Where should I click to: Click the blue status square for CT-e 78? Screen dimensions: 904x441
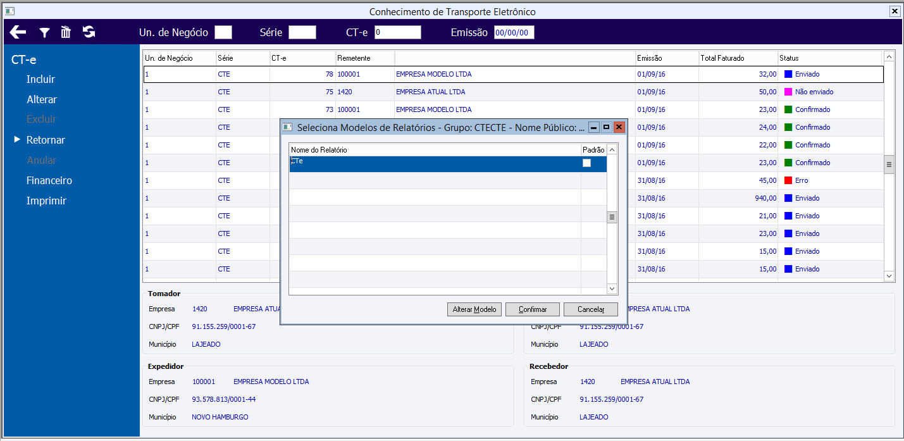[788, 74]
